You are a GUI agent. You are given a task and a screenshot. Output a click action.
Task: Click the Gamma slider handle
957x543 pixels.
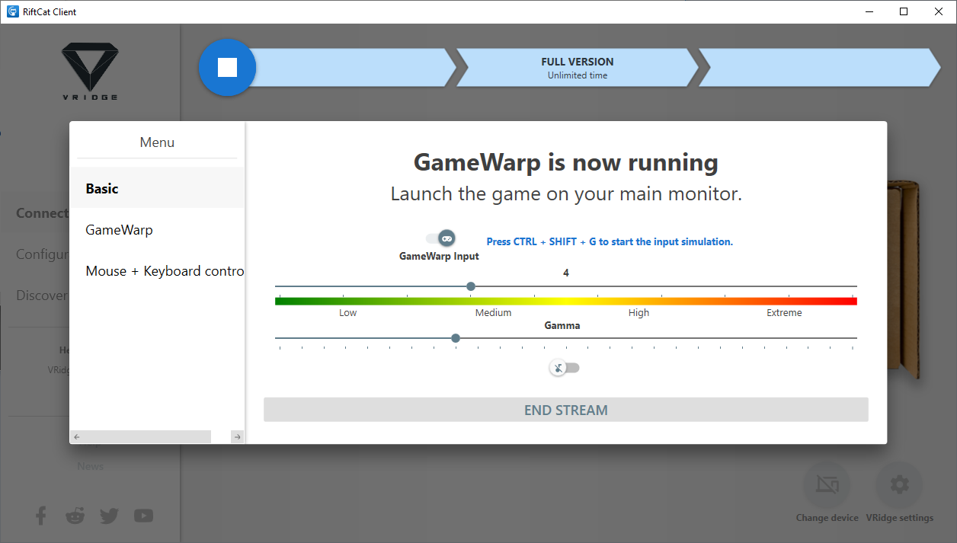coord(456,338)
